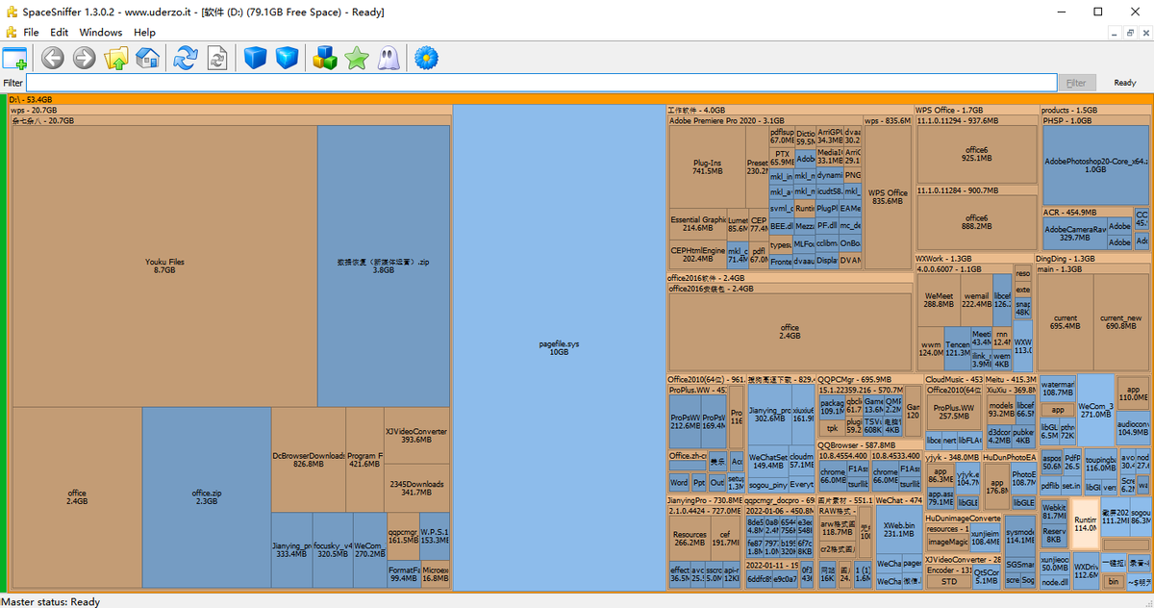
Task: Open the Windows menu
Action: tap(101, 32)
